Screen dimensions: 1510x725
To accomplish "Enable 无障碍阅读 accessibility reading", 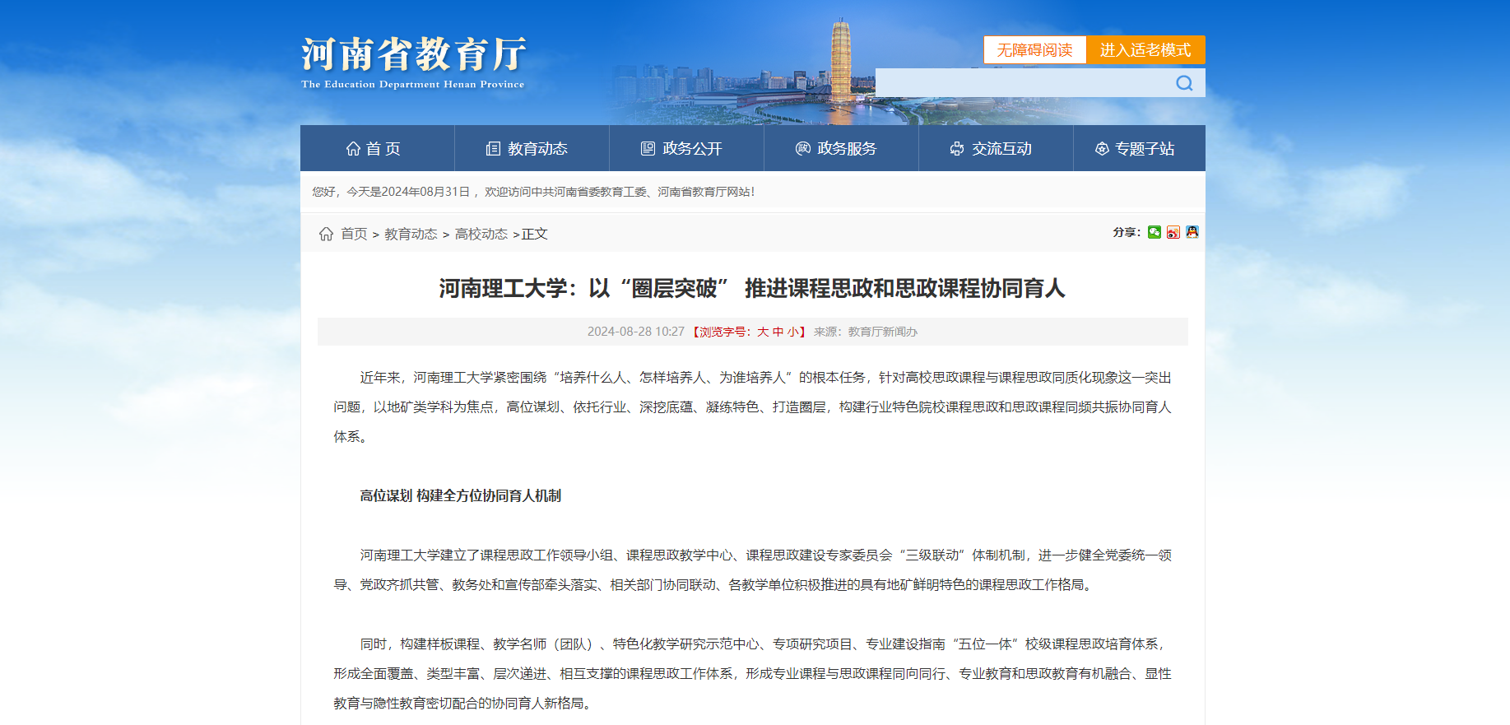I will pyautogui.click(x=1034, y=50).
